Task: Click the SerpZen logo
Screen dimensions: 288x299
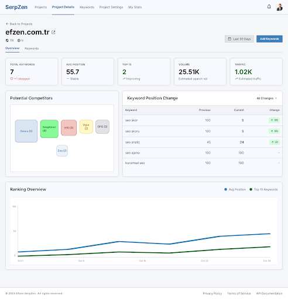Action: [16, 7]
